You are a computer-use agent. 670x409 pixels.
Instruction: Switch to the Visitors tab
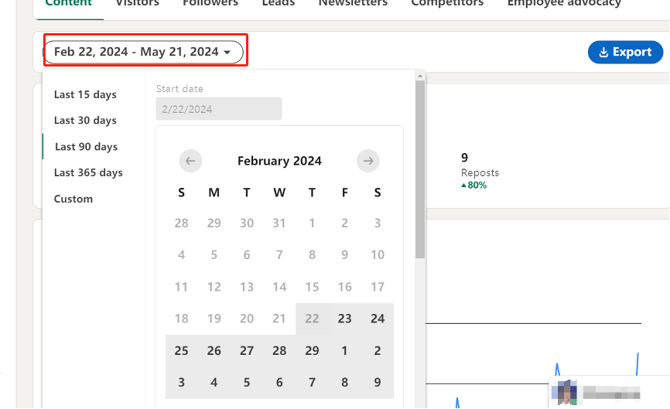point(137,3)
